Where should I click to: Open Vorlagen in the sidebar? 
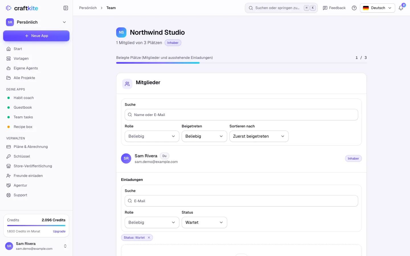point(36,59)
